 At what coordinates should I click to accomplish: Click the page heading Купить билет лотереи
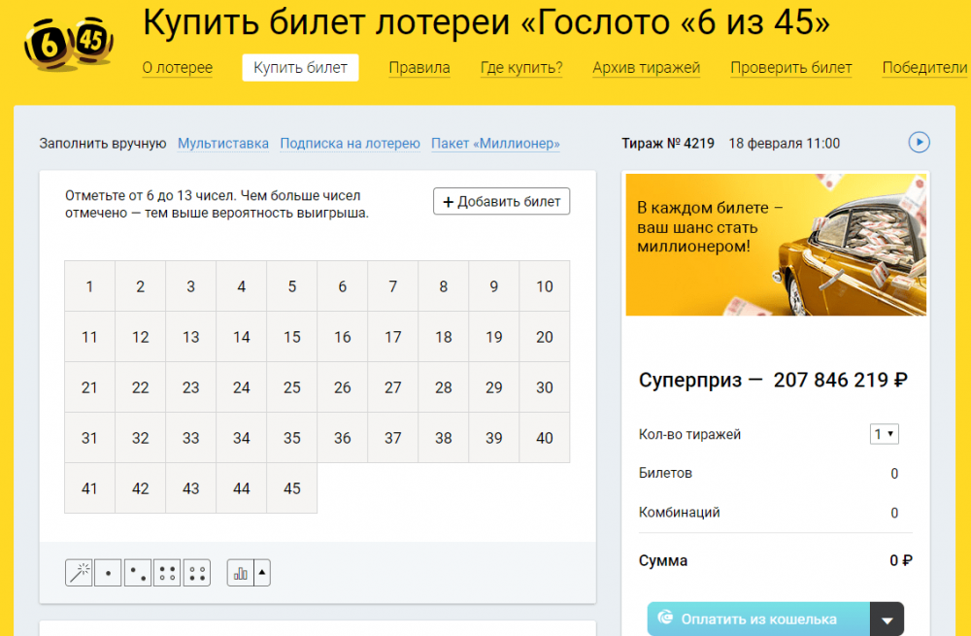click(x=486, y=21)
